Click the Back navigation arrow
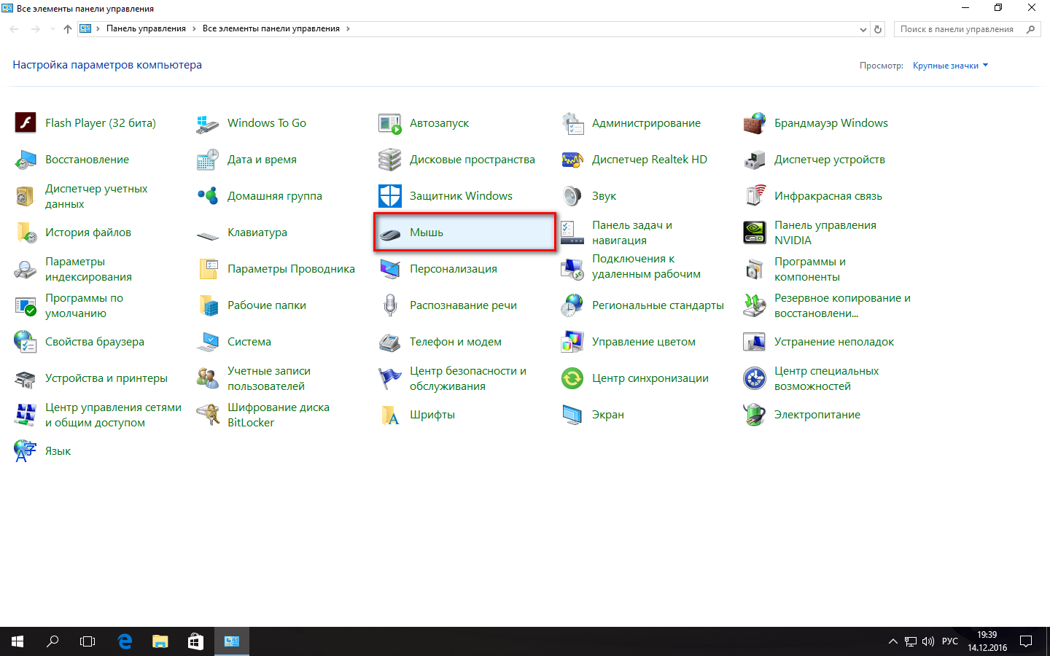Screen dimensions: 1050x656 point(15,29)
